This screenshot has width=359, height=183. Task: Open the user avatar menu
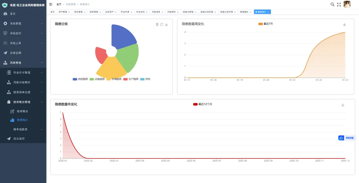(x=347, y=4)
